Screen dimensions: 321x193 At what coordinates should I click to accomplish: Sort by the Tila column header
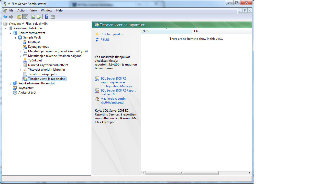(x=222, y=31)
